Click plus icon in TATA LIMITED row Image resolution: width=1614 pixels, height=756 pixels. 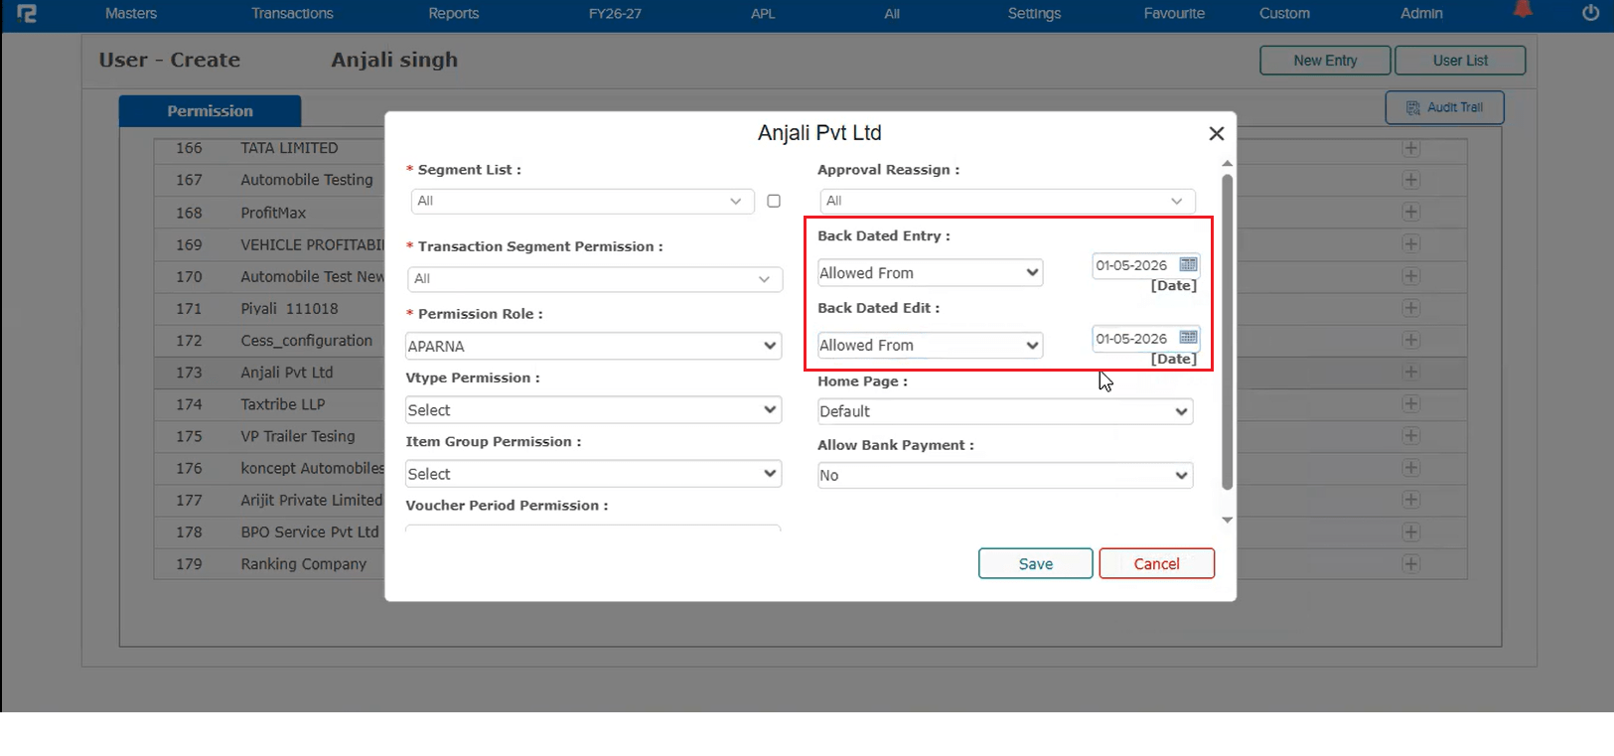1410,148
